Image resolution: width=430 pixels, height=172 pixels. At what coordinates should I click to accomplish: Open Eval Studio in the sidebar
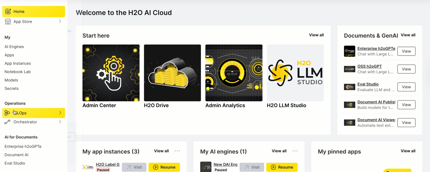click(15, 163)
